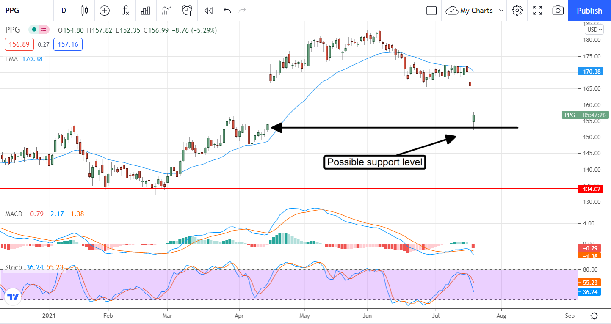This screenshot has width=611, height=324.
Task: Click the blue 157.16 buy price button
Action: point(68,44)
